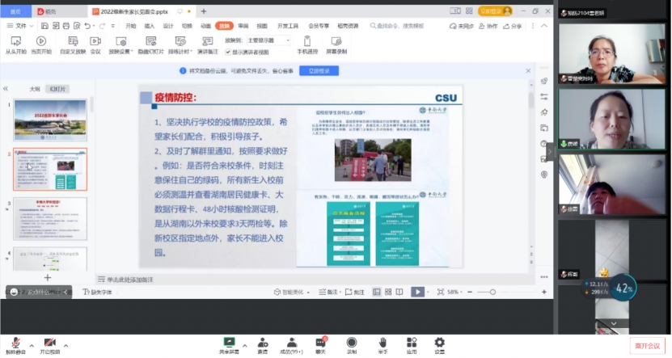Viewport: 672px width, 358px height.
Task: Open the 聊天 chat icon in meeting bar
Action: pyautogui.click(x=321, y=342)
